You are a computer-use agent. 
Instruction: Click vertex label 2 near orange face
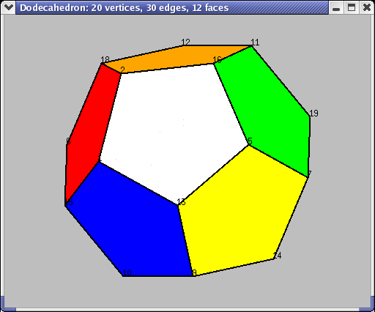122,70
